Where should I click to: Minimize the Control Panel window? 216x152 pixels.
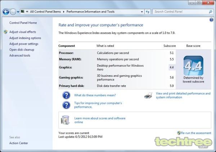point(192,3)
